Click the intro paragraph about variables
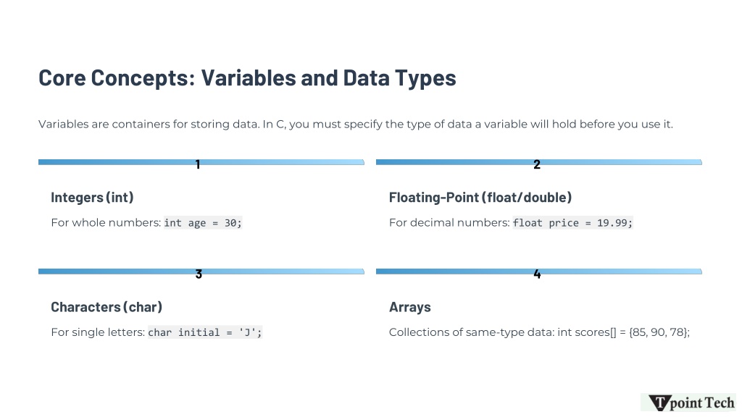 (355, 125)
